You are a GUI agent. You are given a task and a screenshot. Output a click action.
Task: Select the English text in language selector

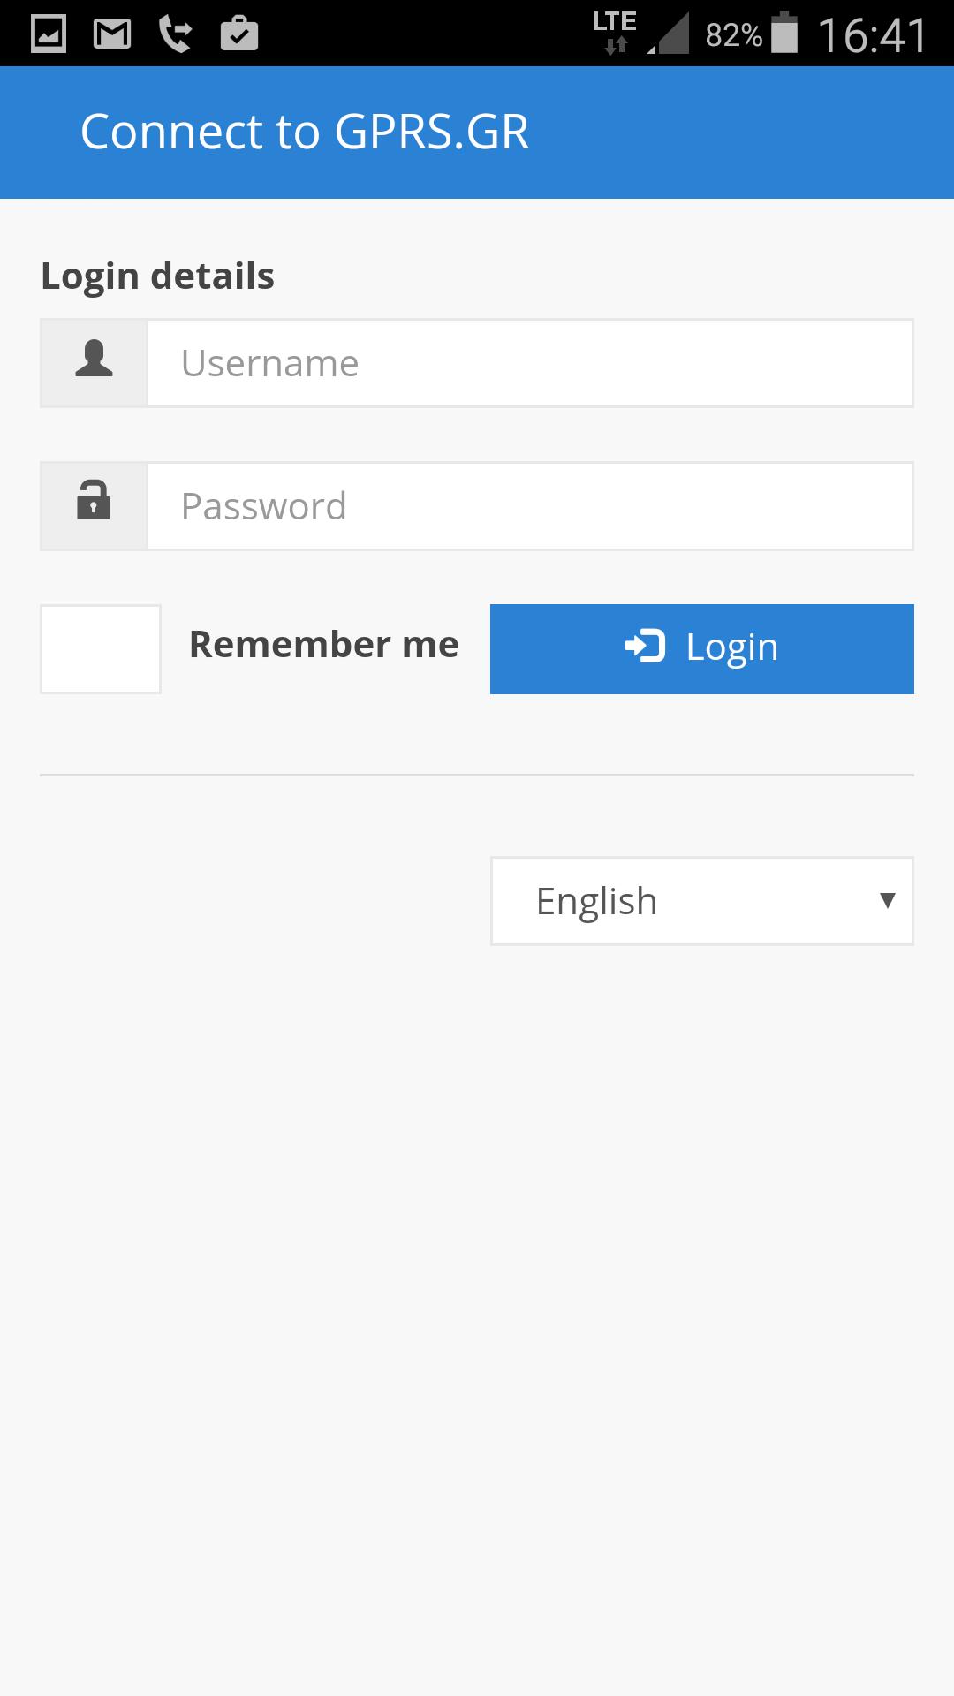597,902
